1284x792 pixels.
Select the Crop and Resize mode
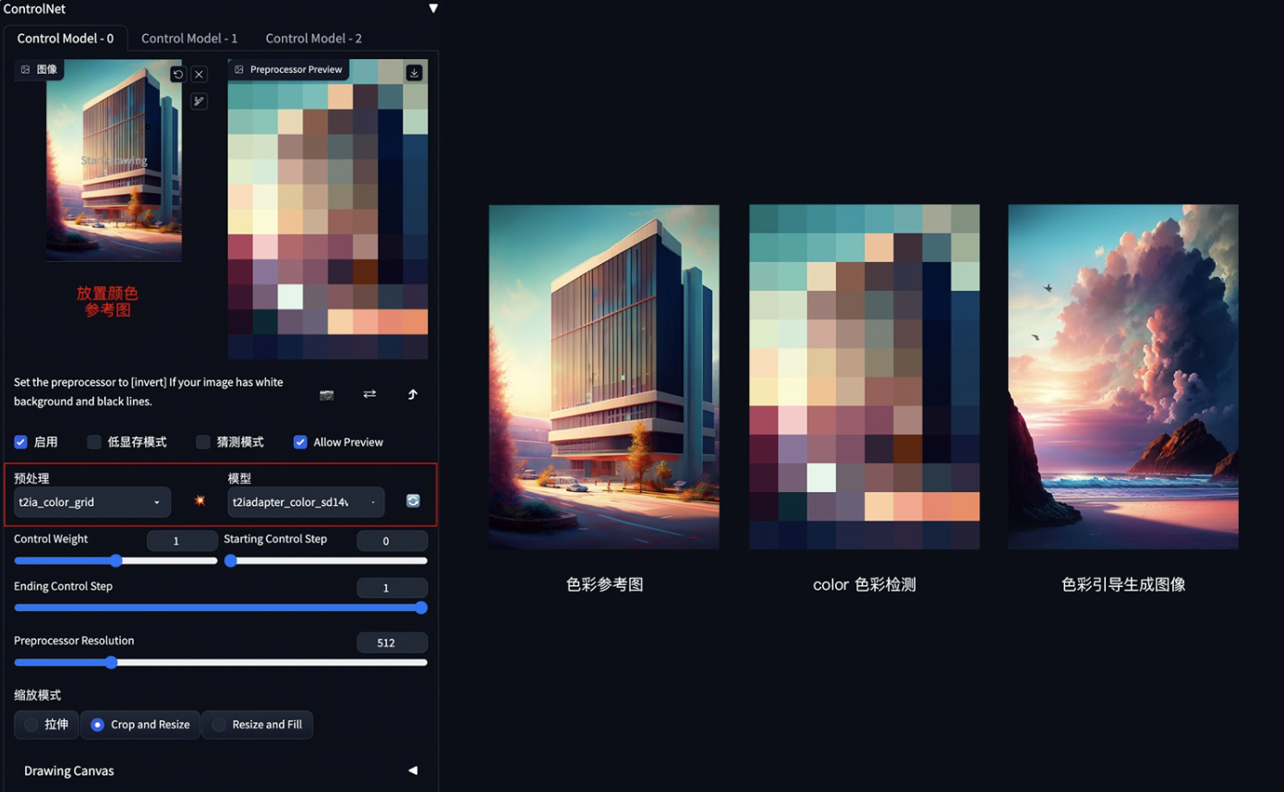(140, 725)
